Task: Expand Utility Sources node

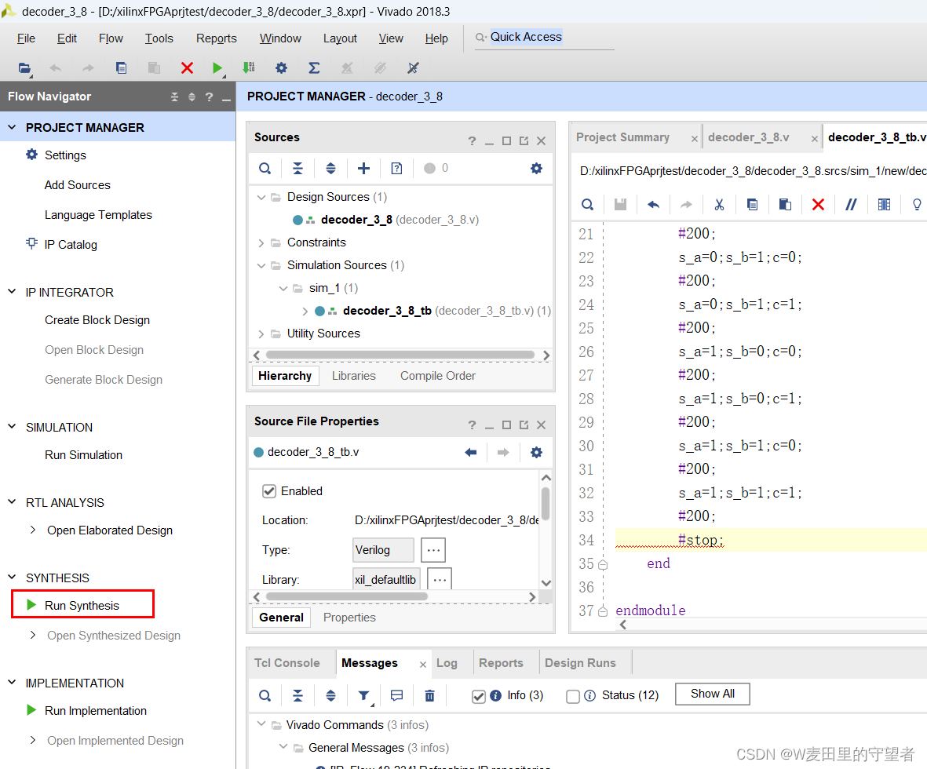Action: pos(261,334)
